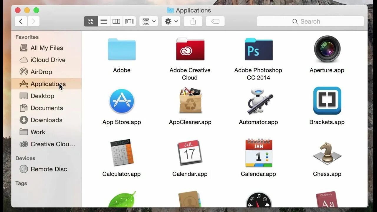Select the Calendar.app icon showing JUL 17
This screenshot has width=377, height=212.
(x=190, y=153)
